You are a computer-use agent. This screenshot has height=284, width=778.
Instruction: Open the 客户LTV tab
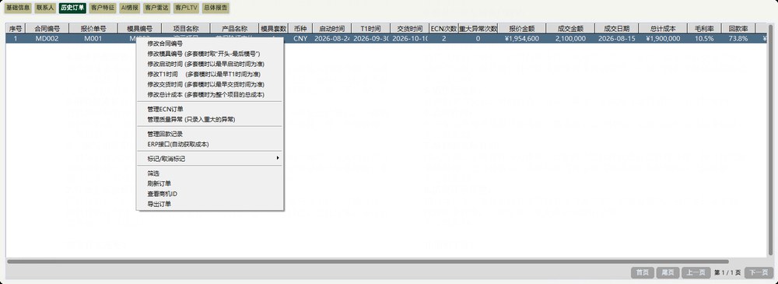pos(186,8)
